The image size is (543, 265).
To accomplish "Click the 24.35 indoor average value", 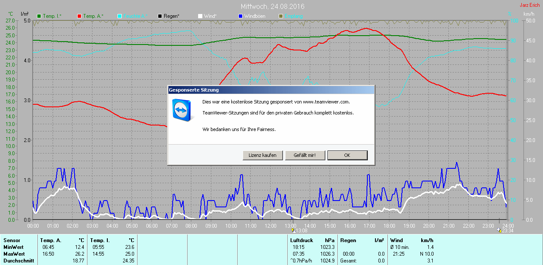I will pos(128,261).
